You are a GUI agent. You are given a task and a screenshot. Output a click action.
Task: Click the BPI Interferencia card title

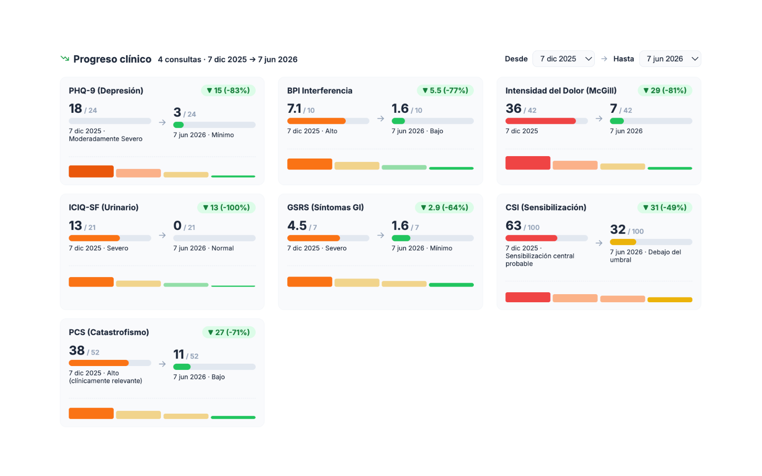320,90
